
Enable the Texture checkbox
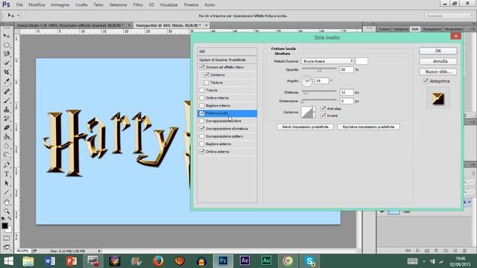tap(206, 83)
